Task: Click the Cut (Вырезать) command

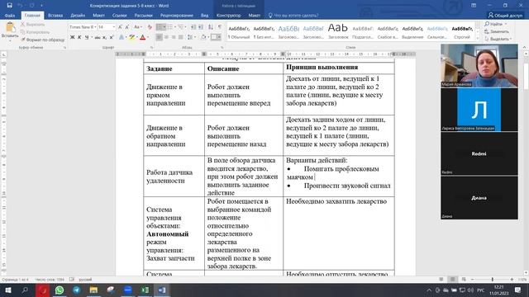Action: (x=33, y=24)
